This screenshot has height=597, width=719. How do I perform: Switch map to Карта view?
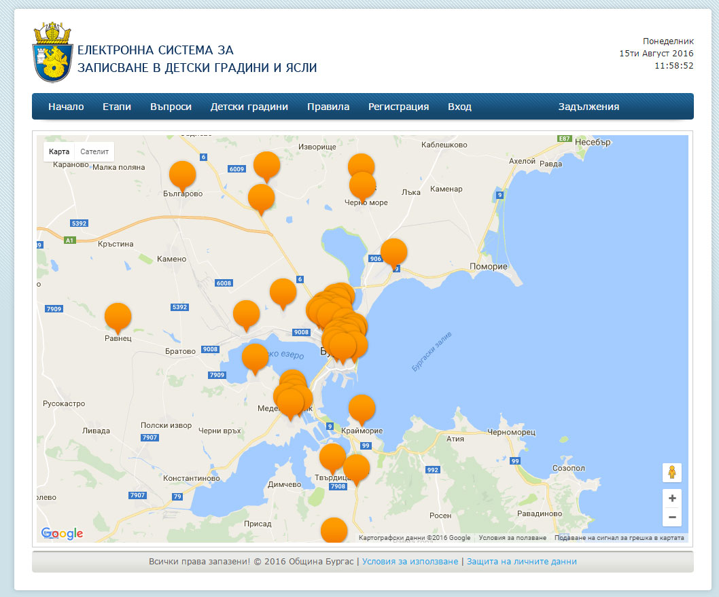pos(59,151)
